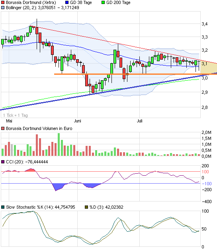The image size is (217, 250).
Task: Click the red filled CCI peak above 100
Action: pyautogui.click(x=31, y=170)
